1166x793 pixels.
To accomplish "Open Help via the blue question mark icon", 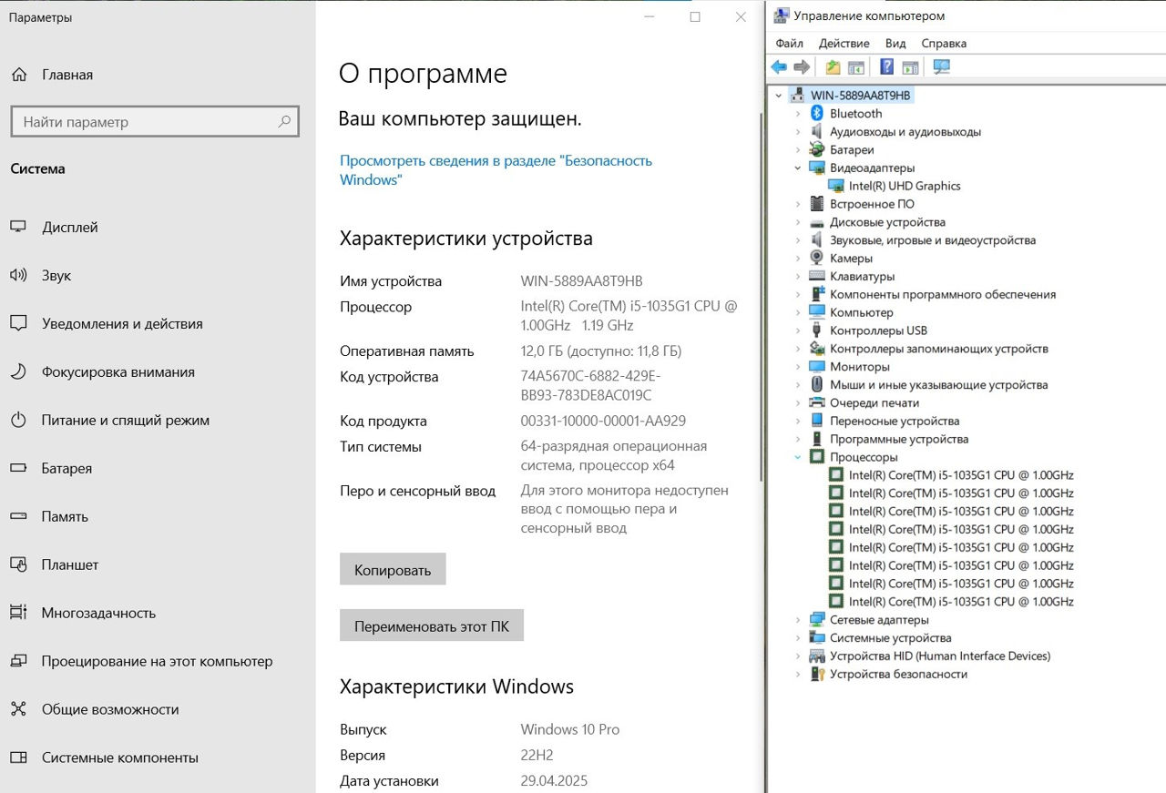I will tap(886, 66).
